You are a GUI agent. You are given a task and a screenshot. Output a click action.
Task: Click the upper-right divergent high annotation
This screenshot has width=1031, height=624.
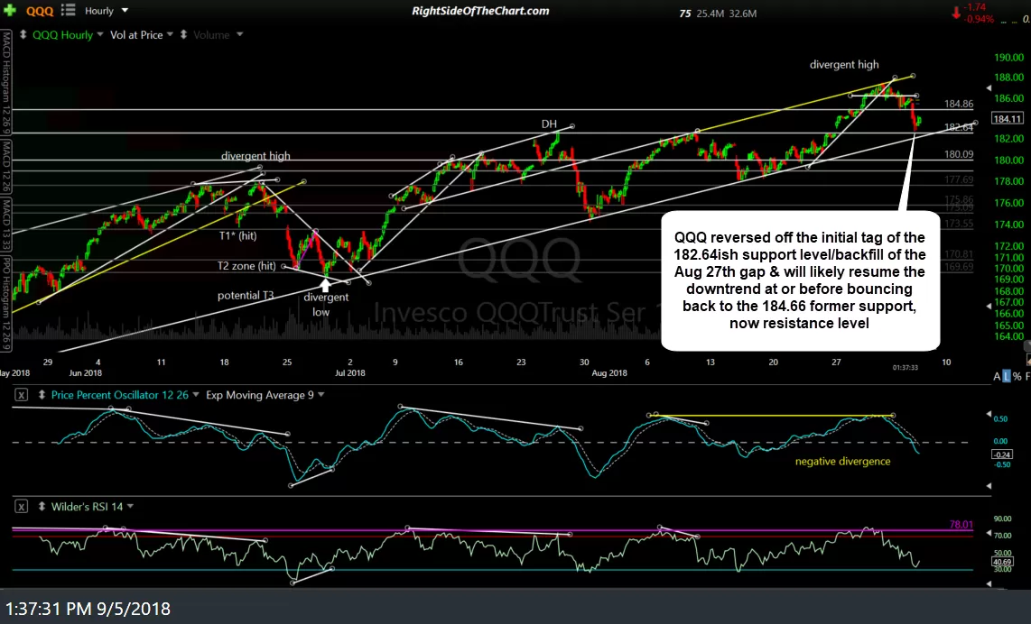click(843, 64)
